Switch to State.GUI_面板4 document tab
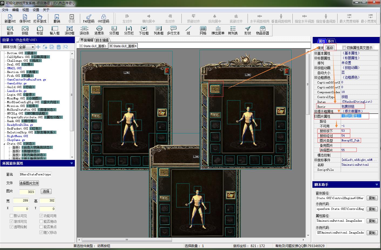This screenshot has width=381, height=250. click(x=123, y=46)
